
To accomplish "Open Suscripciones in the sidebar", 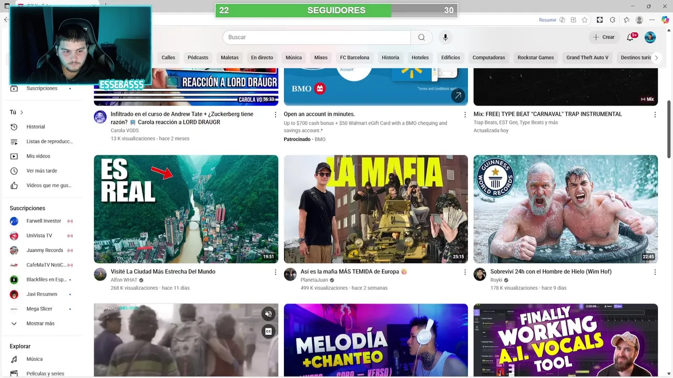I will [x=42, y=88].
